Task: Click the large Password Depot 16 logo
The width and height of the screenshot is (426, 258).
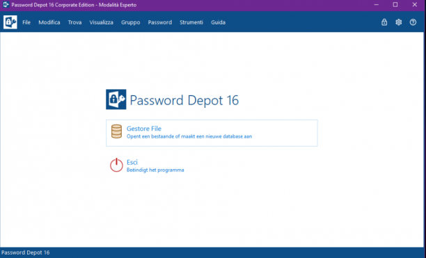Action: [x=116, y=99]
